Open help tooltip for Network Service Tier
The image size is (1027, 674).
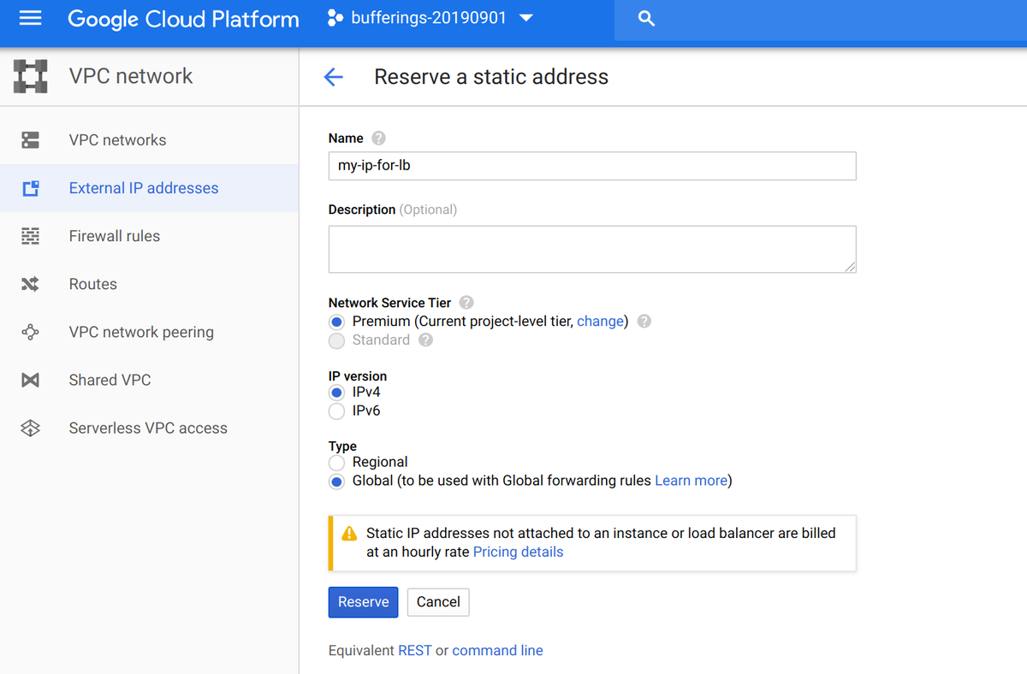click(466, 303)
